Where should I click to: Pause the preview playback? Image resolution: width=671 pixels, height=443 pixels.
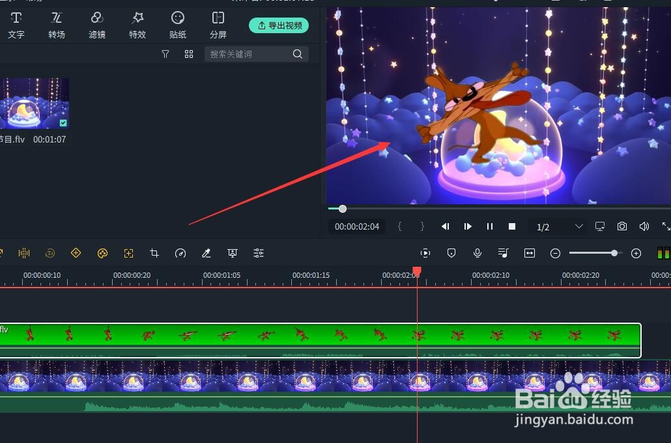click(x=489, y=226)
